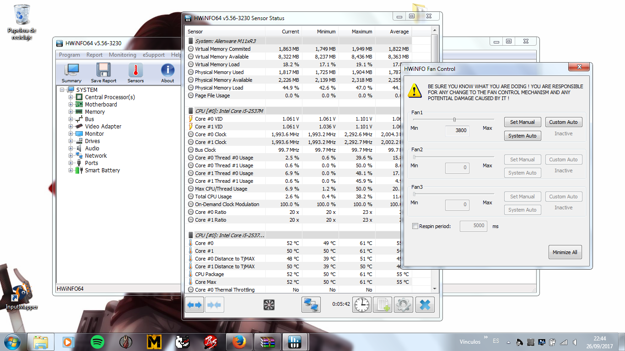625x351 pixels.
Task: Click the Video Adapter card icon in tree
Action: 80,126
